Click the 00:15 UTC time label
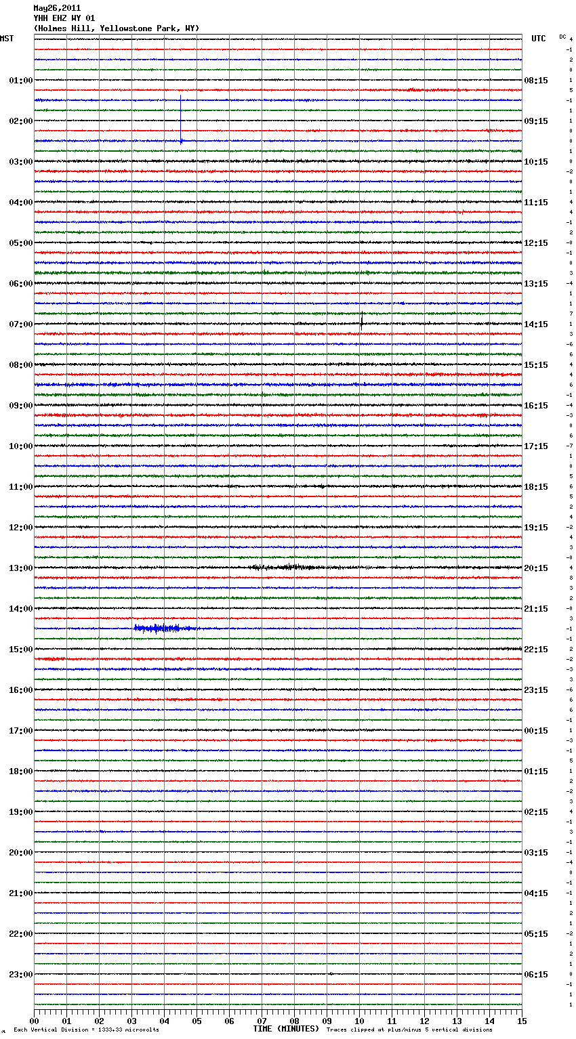The height and width of the screenshot is (1039, 576). tap(536, 731)
